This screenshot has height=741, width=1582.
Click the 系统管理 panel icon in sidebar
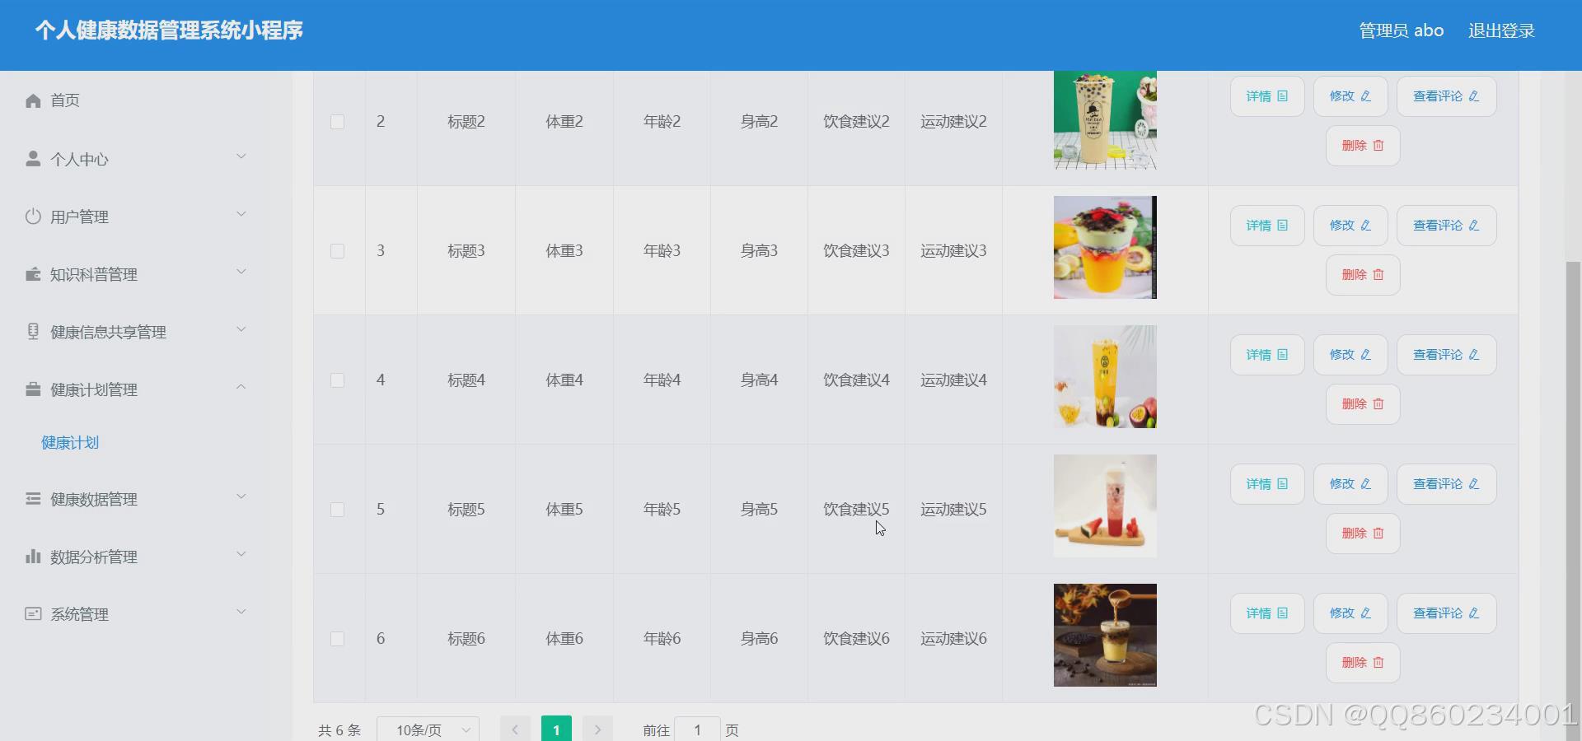tap(32, 613)
